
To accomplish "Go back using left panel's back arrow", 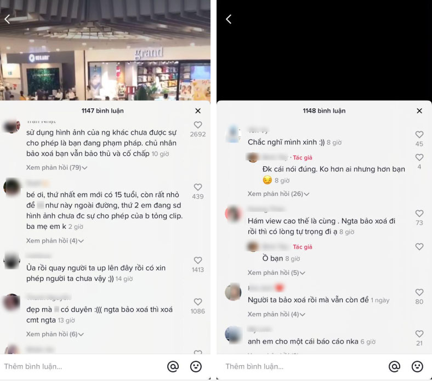I will [x=8, y=19].
